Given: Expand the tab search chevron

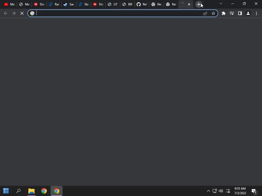Looking at the screenshot, I should [x=221, y=4].
